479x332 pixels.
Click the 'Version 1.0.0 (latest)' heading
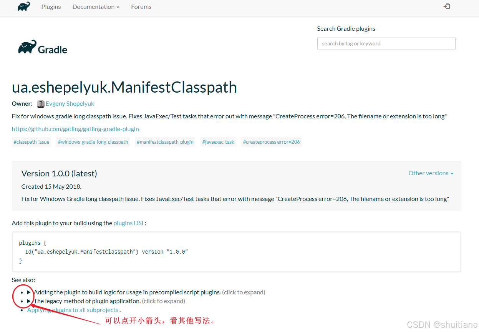click(x=59, y=174)
